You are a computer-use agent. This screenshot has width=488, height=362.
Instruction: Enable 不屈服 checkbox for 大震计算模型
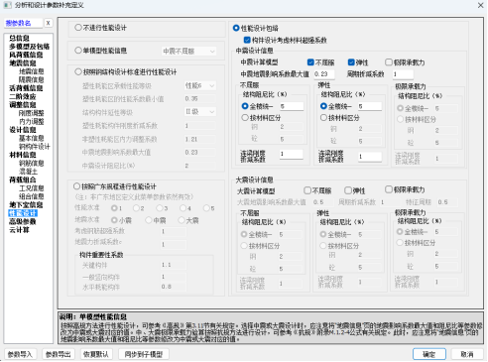[307, 190]
